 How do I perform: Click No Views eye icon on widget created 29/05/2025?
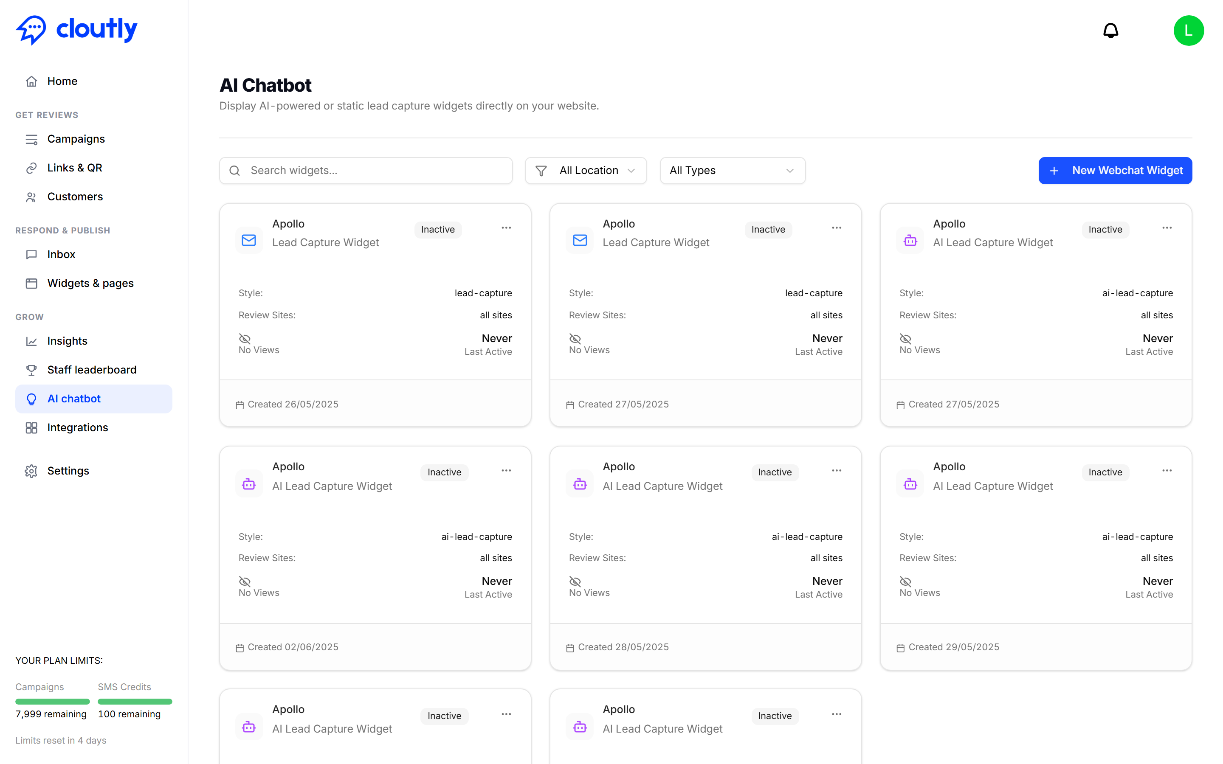pyautogui.click(x=905, y=581)
